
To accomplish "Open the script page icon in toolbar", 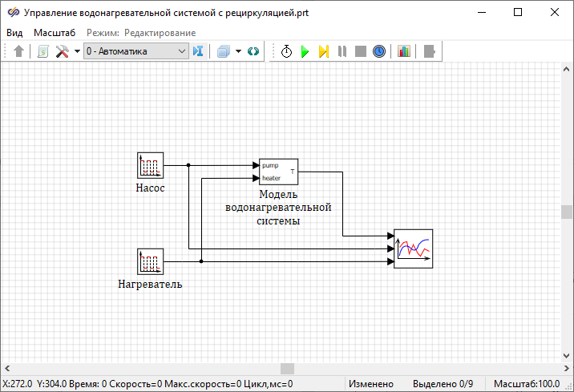I will tap(42, 51).
